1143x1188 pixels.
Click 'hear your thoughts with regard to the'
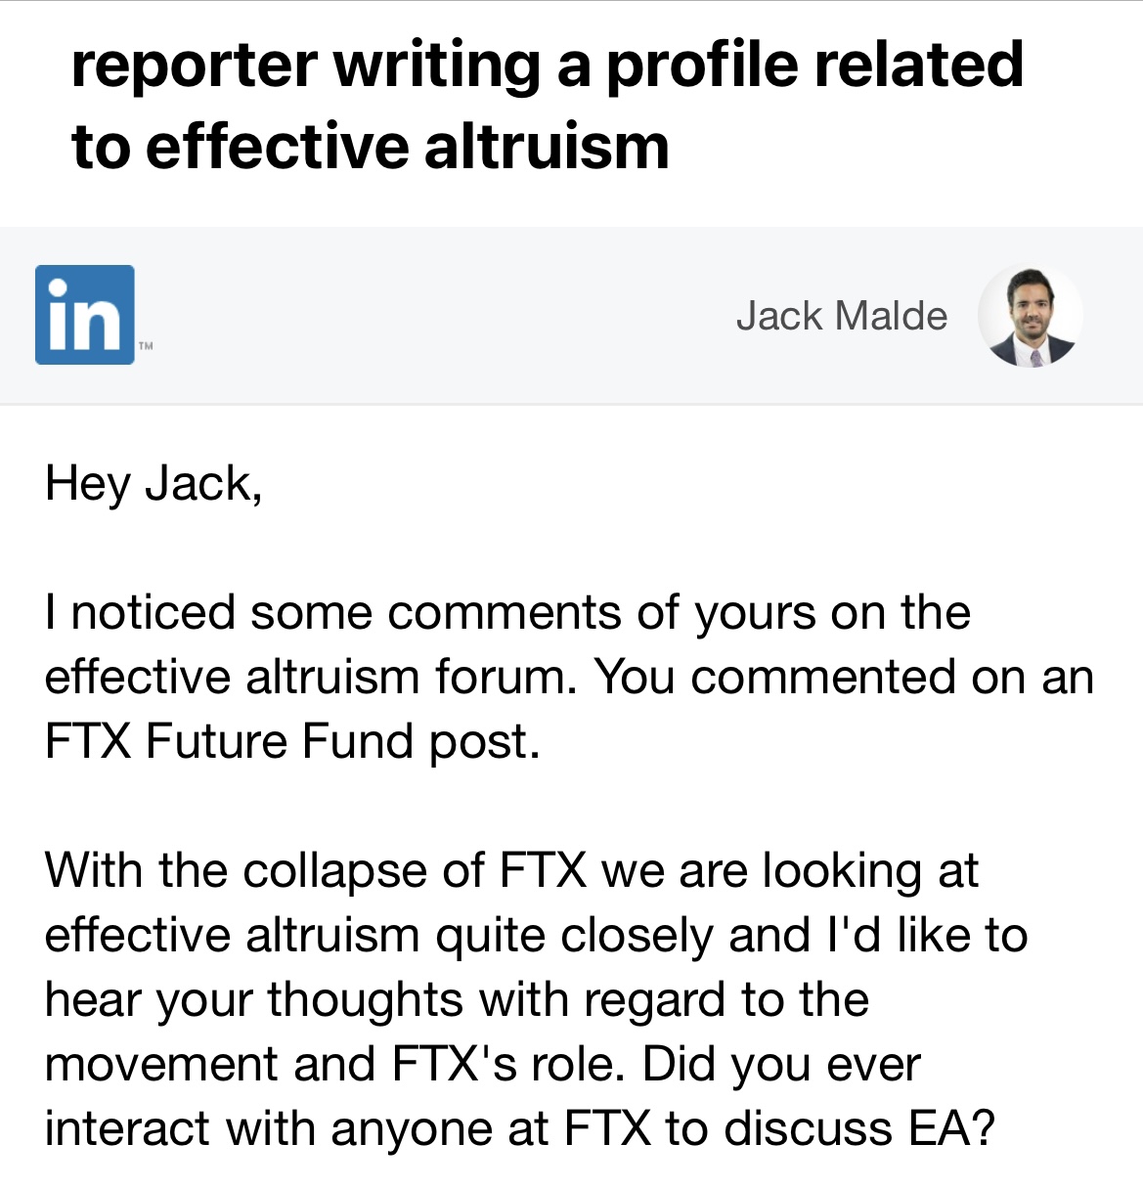[457, 999]
